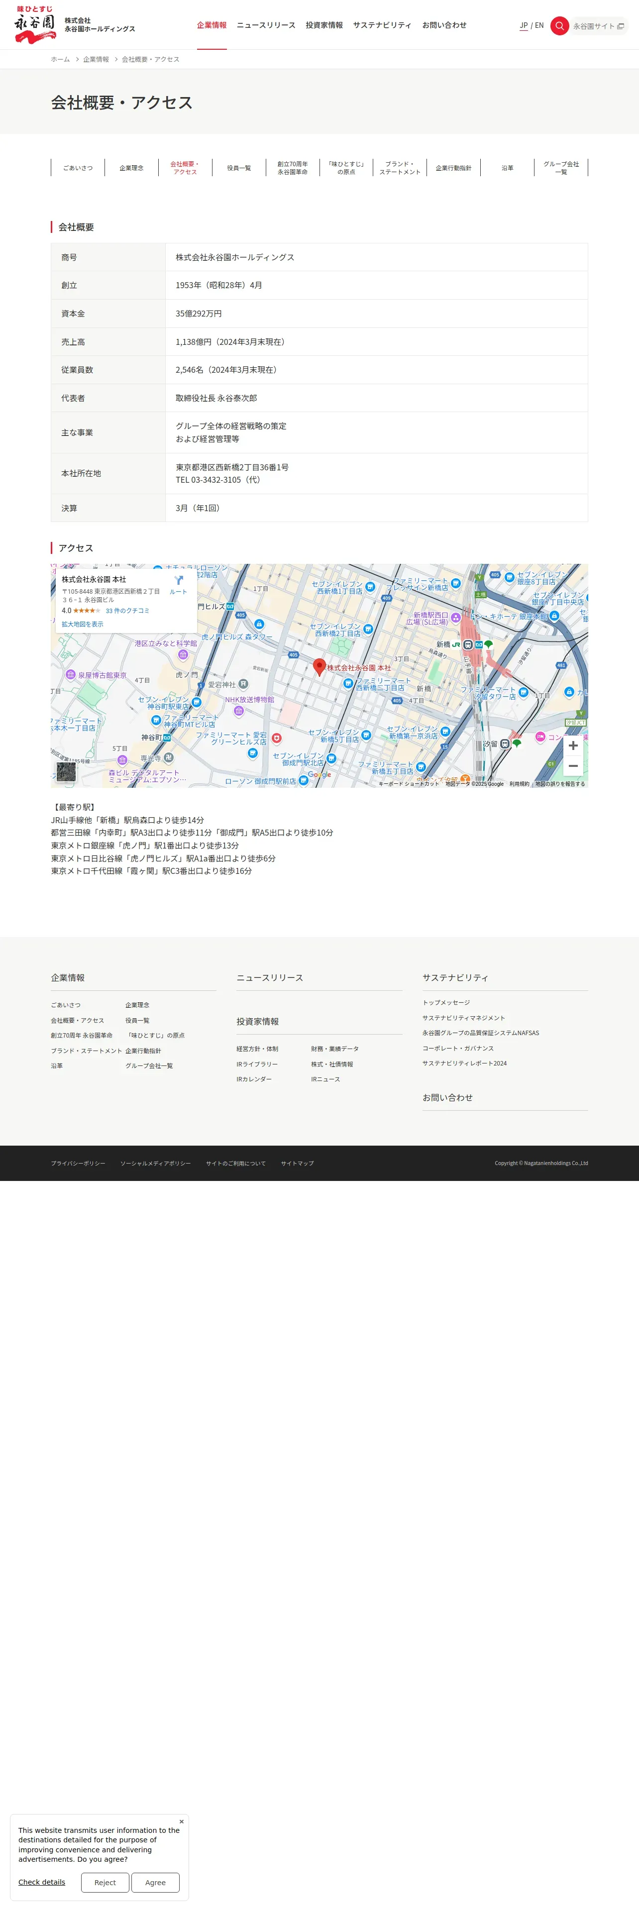
Task: Click the ファミリーマート 西新橋二丁目店 marker
Action: click(x=348, y=683)
